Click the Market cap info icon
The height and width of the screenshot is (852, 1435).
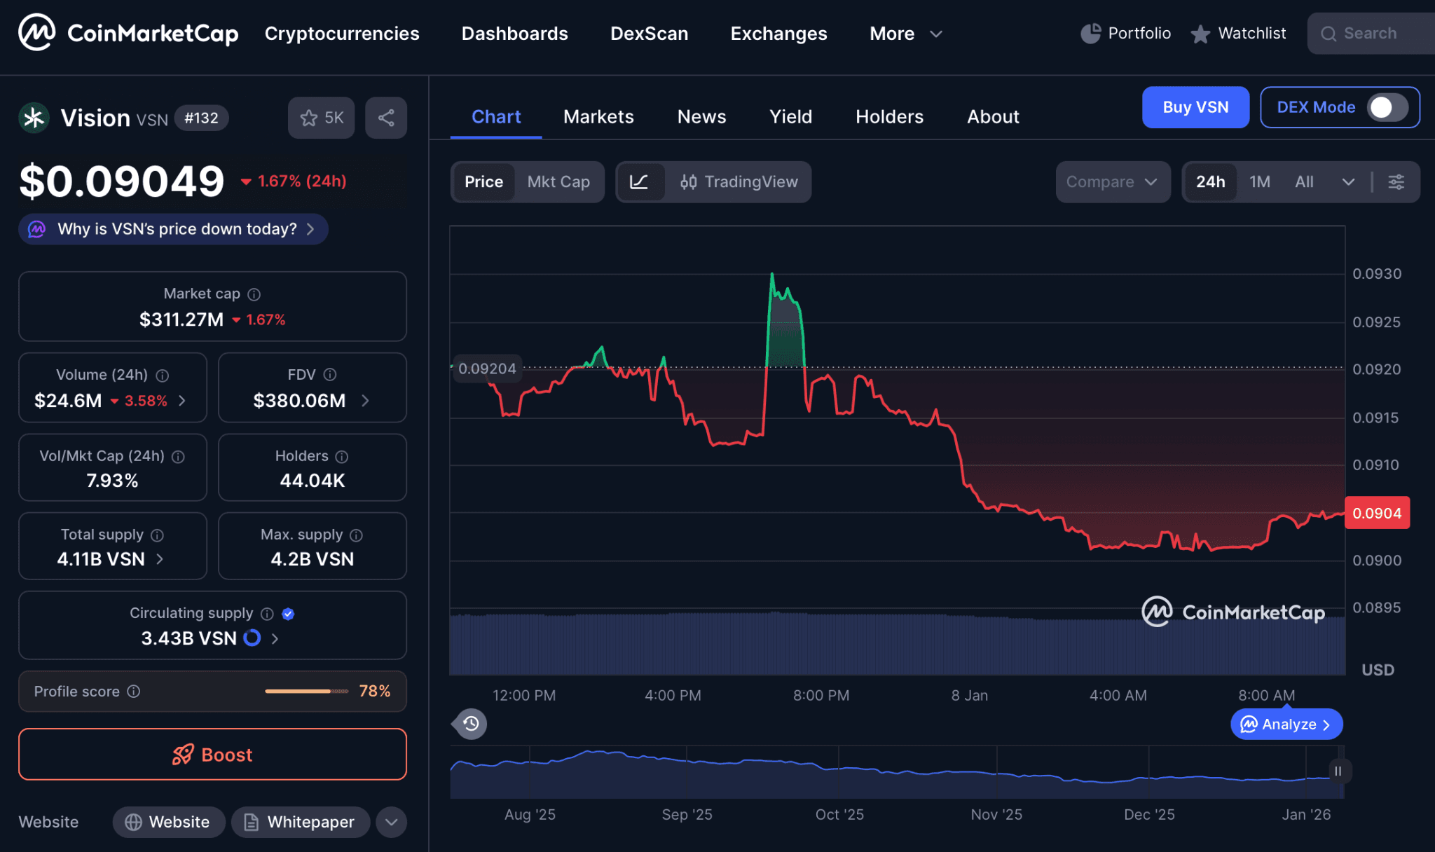pos(254,294)
